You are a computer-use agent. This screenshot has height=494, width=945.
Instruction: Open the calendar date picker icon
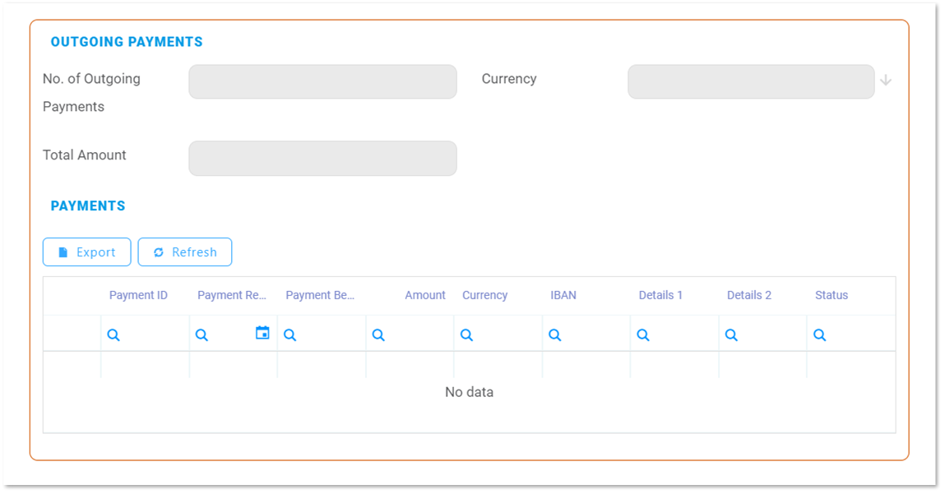[262, 333]
